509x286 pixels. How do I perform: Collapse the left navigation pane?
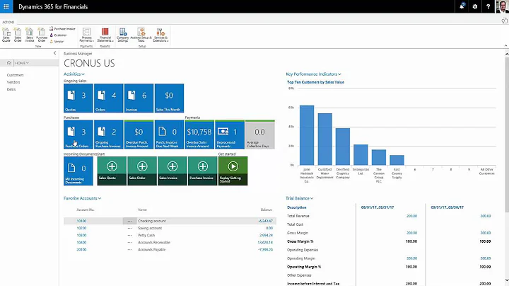pyautogui.click(x=54, y=53)
